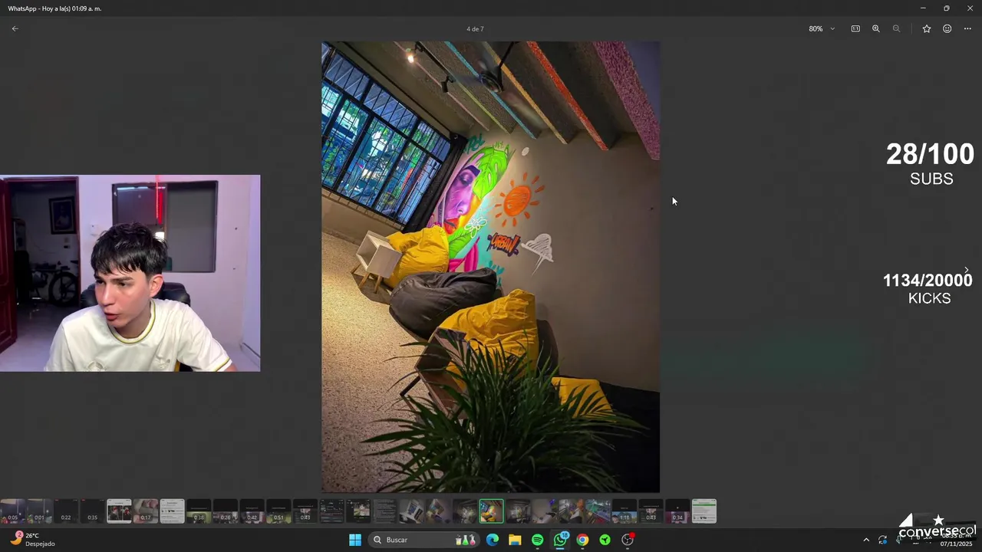
Task: Open Microsoft Edge from the taskbar
Action: [x=493, y=540]
